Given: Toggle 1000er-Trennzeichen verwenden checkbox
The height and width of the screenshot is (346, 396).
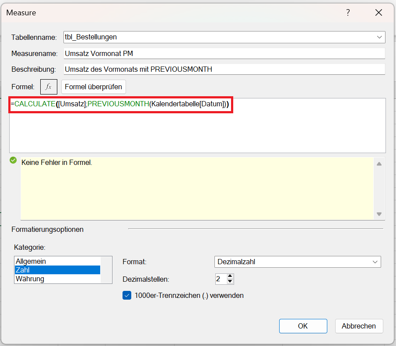Looking at the screenshot, I should click(x=127, y=295).
